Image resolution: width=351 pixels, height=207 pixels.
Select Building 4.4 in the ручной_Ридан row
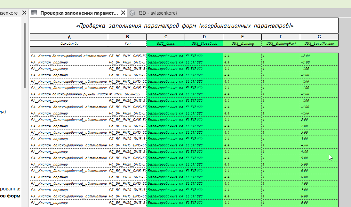pos(243,94)
